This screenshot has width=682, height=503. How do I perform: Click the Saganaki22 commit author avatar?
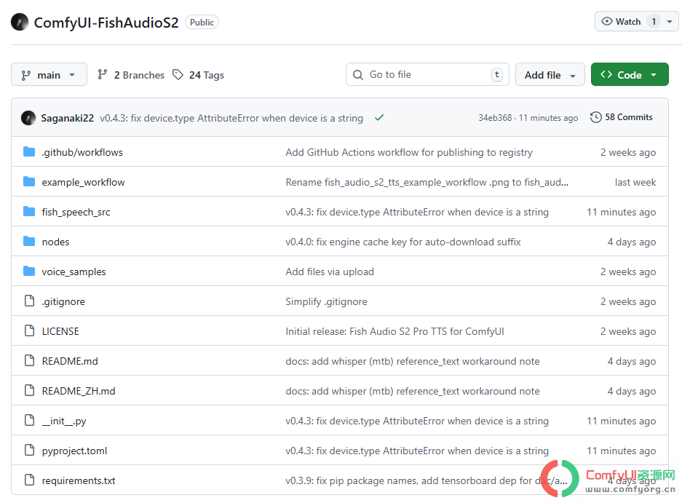[28, 118]
